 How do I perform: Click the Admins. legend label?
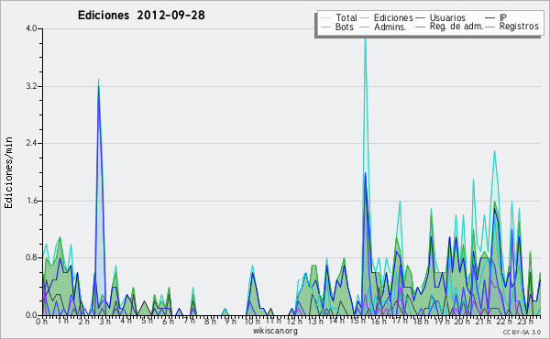click(390, 27)
